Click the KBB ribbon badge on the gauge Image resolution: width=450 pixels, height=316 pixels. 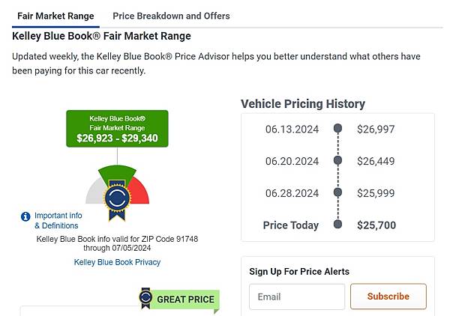coord(117,199)
